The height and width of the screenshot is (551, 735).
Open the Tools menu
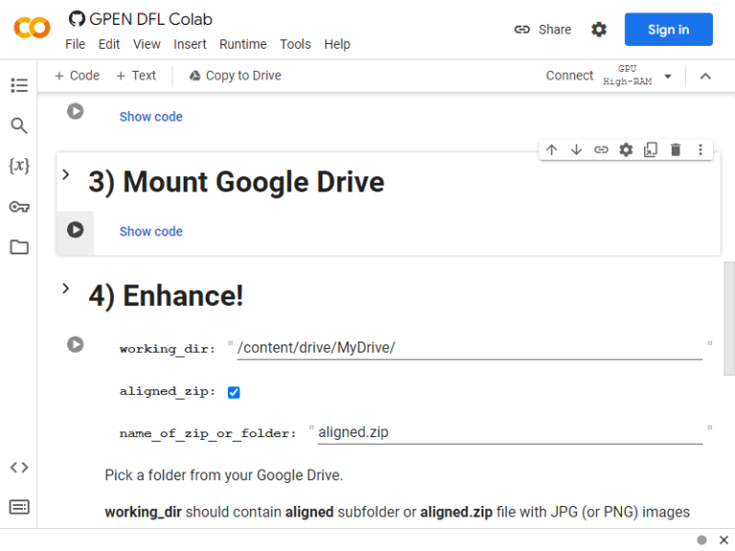[x=296, y=44]
